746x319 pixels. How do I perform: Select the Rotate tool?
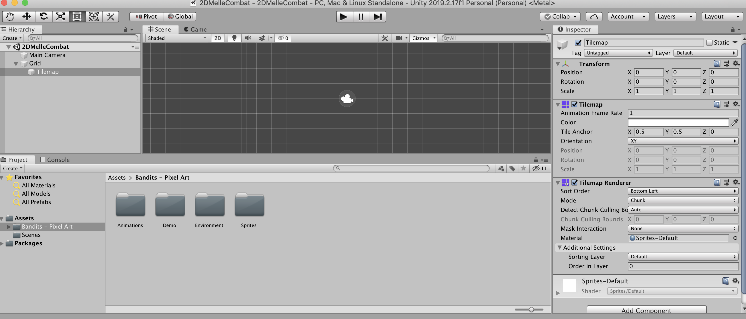coord(44,16)
